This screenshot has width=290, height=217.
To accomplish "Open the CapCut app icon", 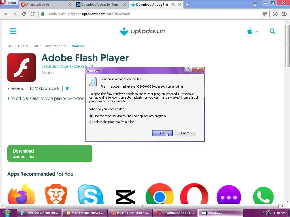I will pos(125,197).
